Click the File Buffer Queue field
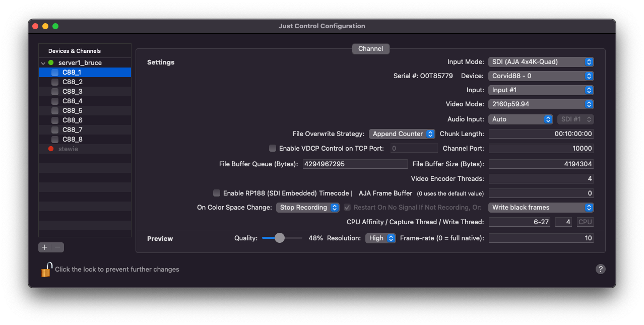644x325 pixels. [355, 164]
